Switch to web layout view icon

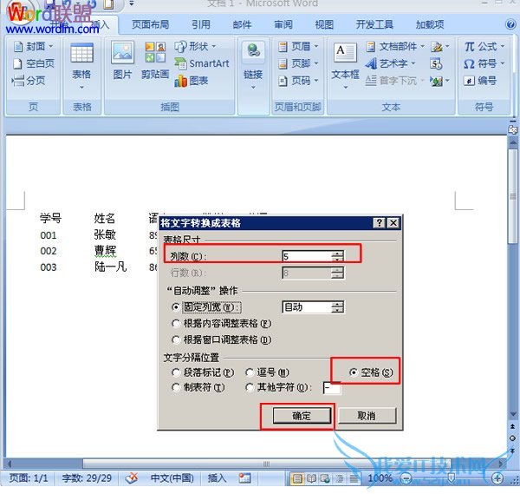click(x=325, y=478)
